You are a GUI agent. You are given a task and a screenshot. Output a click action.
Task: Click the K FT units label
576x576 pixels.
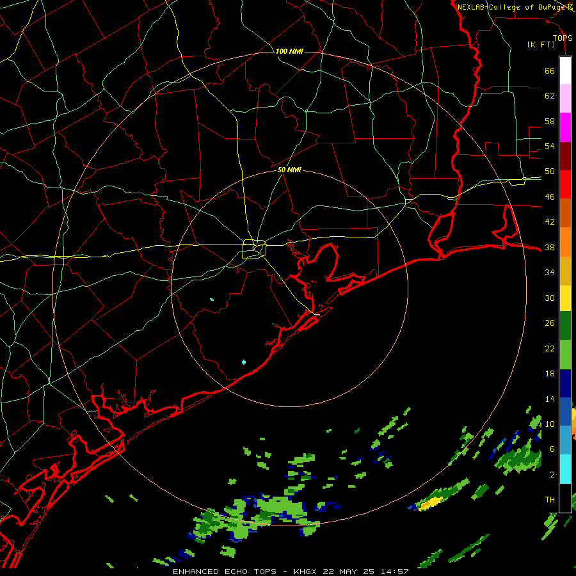[541, 44]
